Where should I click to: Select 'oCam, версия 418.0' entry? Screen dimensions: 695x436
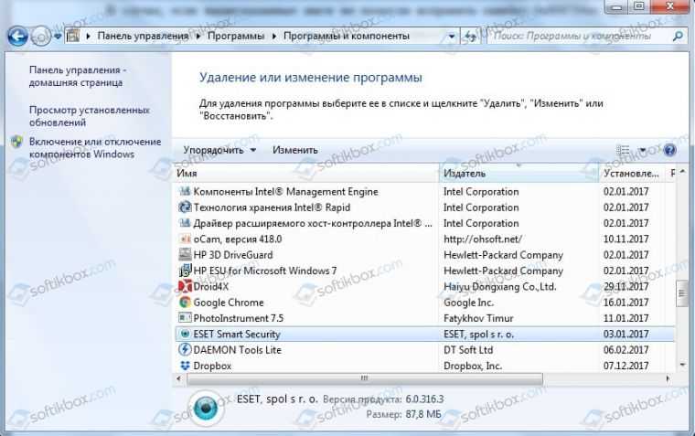pyautogui.click(x=238, y=239)
